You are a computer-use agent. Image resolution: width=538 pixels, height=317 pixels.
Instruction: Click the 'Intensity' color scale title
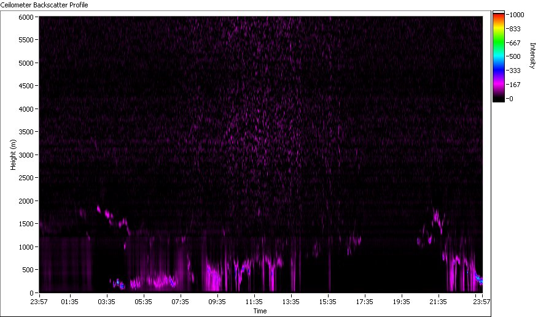click(532, 56)
